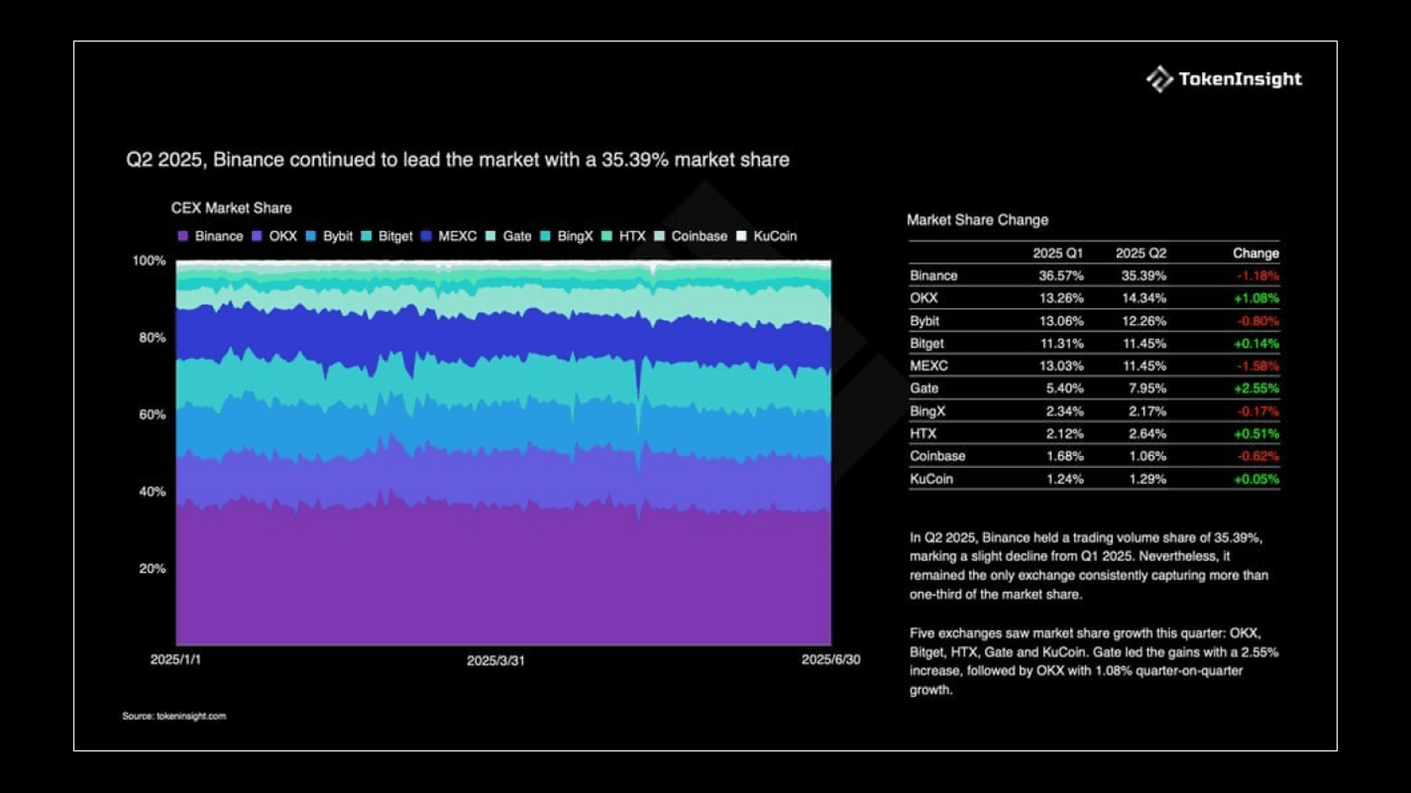Click Binance change value -1.18%
This screenshot has height=793, width=1411.
(x=1257, y=276)
